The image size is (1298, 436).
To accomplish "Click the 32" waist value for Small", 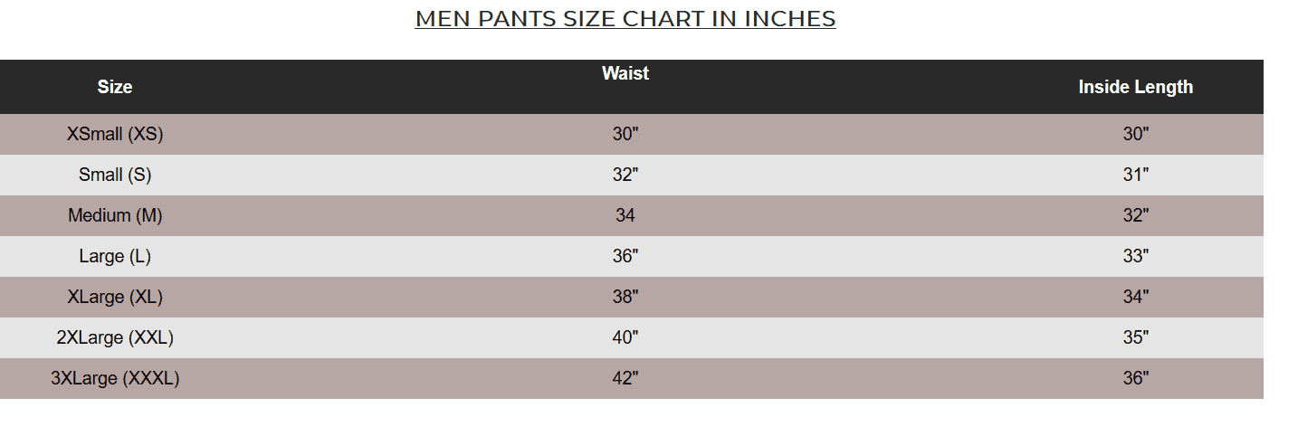I will click(x=625, y=175).
